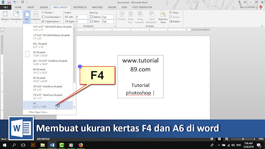Screen dimensions: 265x149
Task: Click the taskbar search magnifier
Action: pos(14,145)
